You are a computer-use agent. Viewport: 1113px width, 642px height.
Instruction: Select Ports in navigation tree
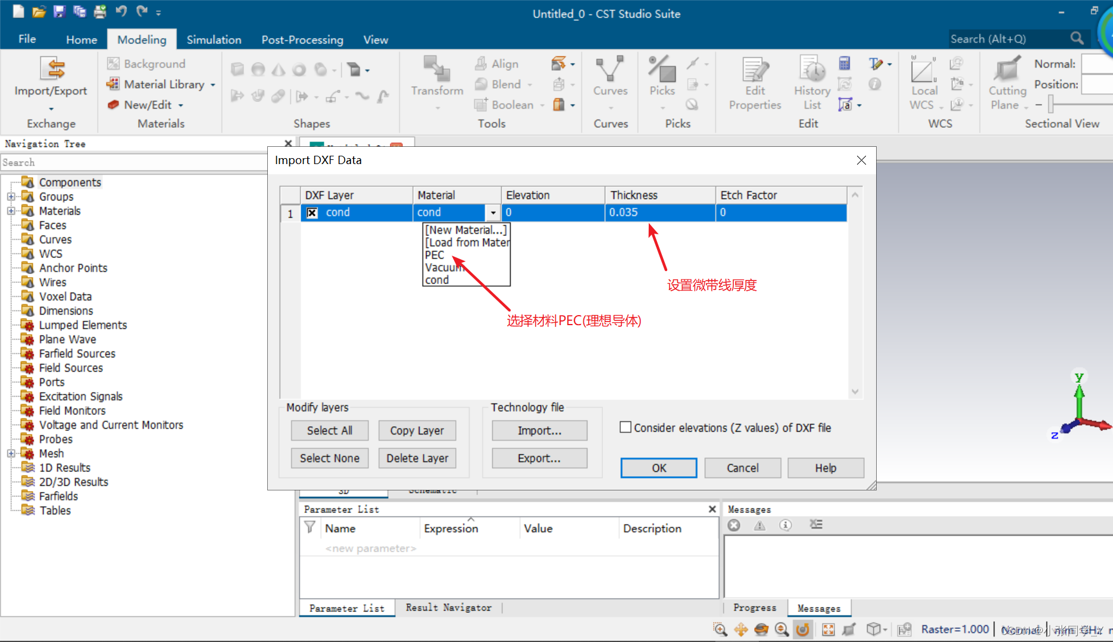(x=52, y=382)
